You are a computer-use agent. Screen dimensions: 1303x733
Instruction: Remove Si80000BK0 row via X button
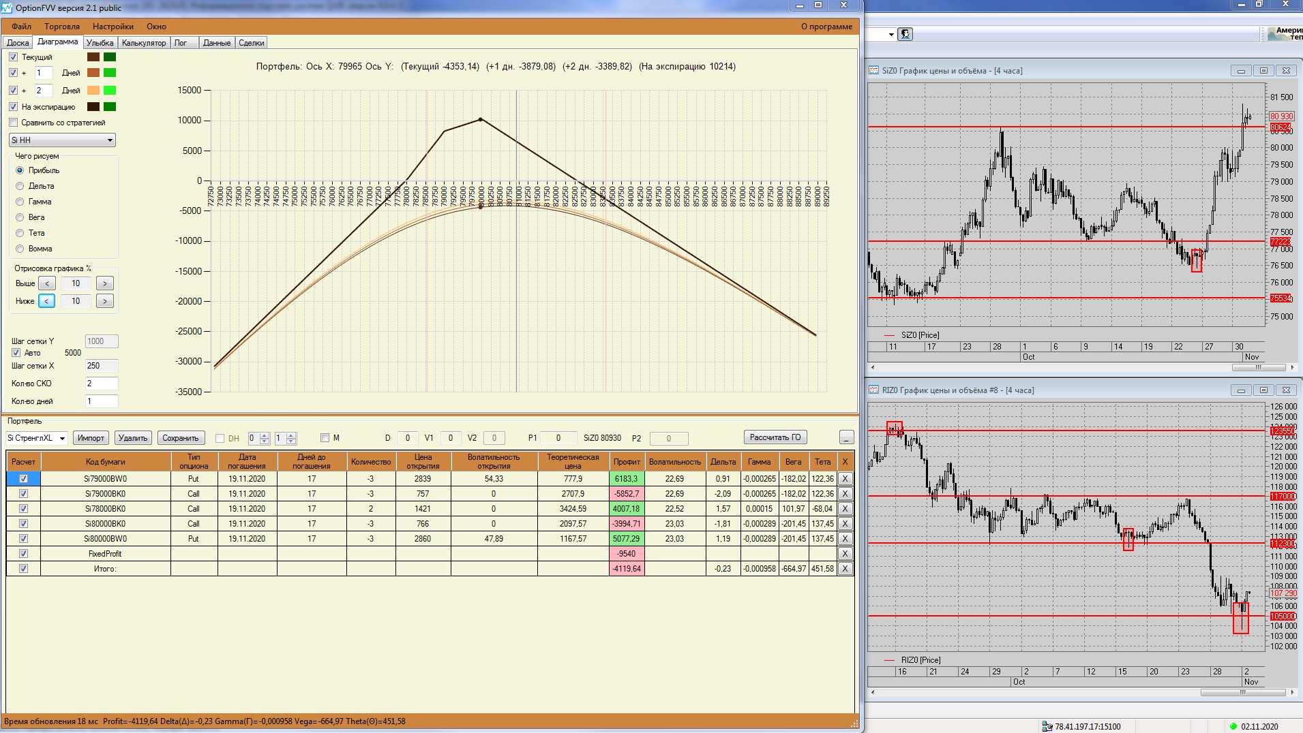click(x=845, y=524)
